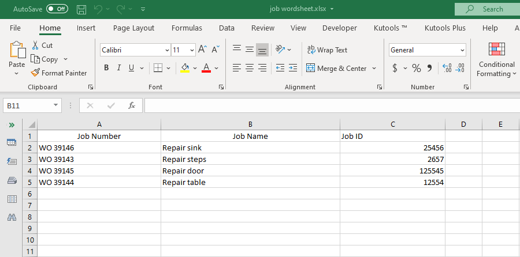Click the Format Painter button
Viewport: 520px width, 257px height.
(x=59, y=73)
